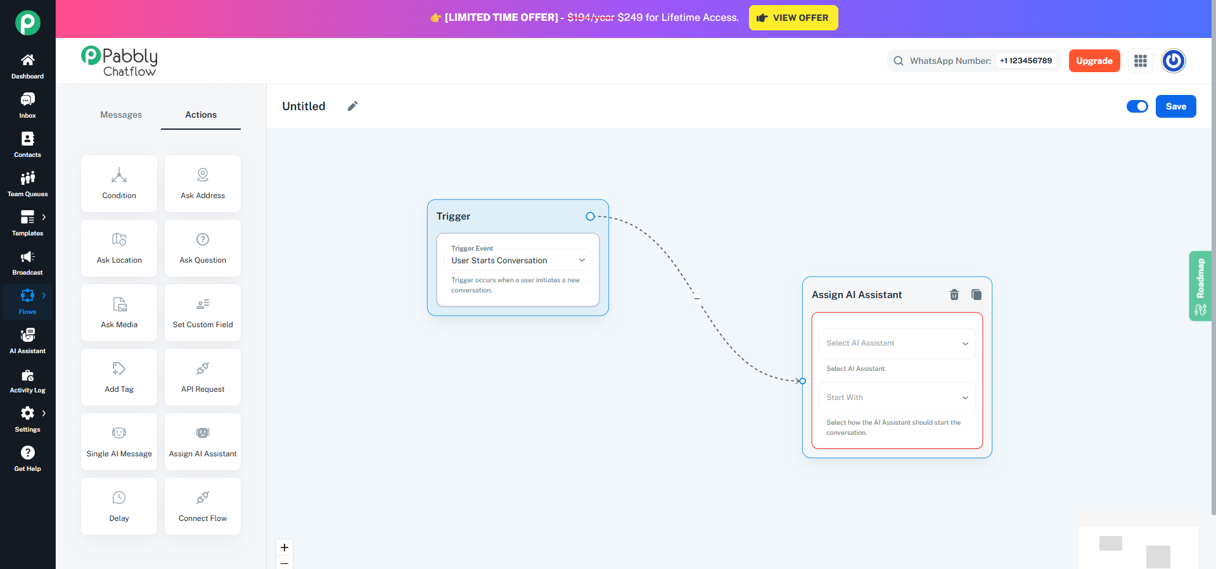Open the apps grid menu
The image size is (1216, 569).
(1140, 61)
